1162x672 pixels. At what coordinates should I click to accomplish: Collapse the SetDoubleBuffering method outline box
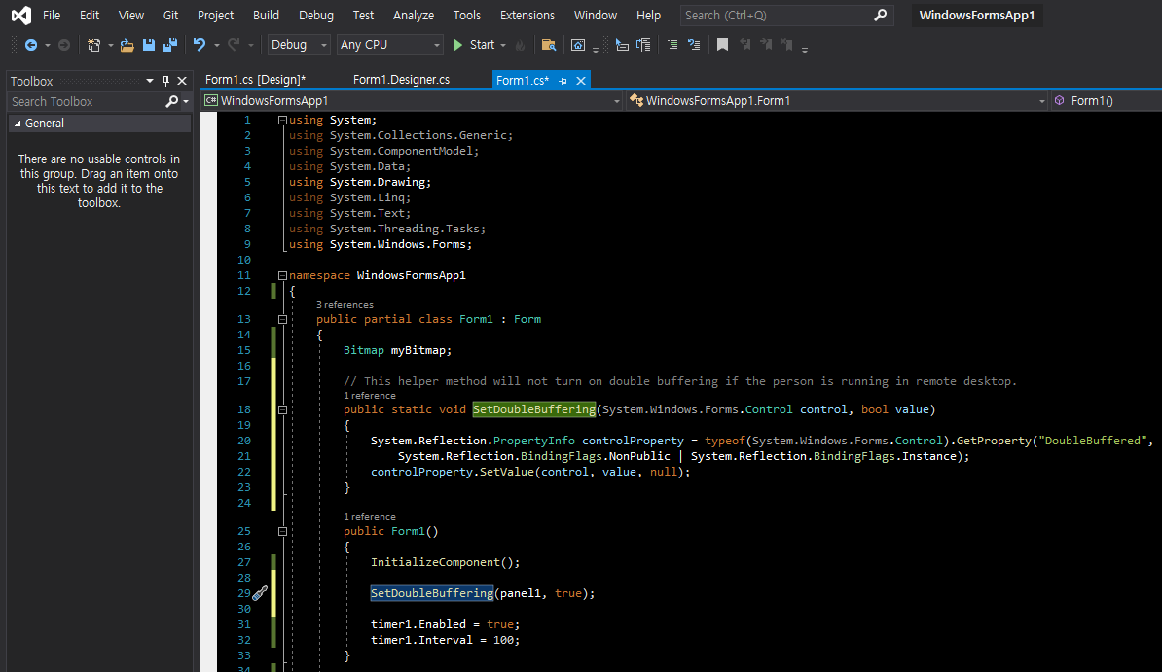pyautogui.click(x=282, y=409)
